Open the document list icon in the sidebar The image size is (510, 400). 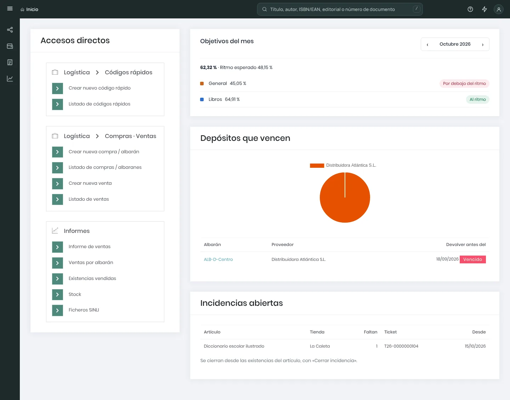click(x=10, y=62)
